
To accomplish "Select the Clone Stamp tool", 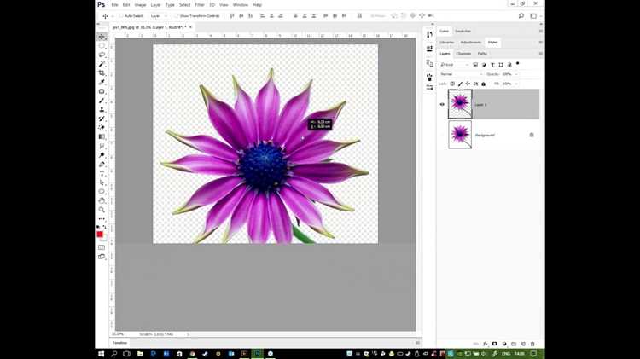I will (102, 109).
